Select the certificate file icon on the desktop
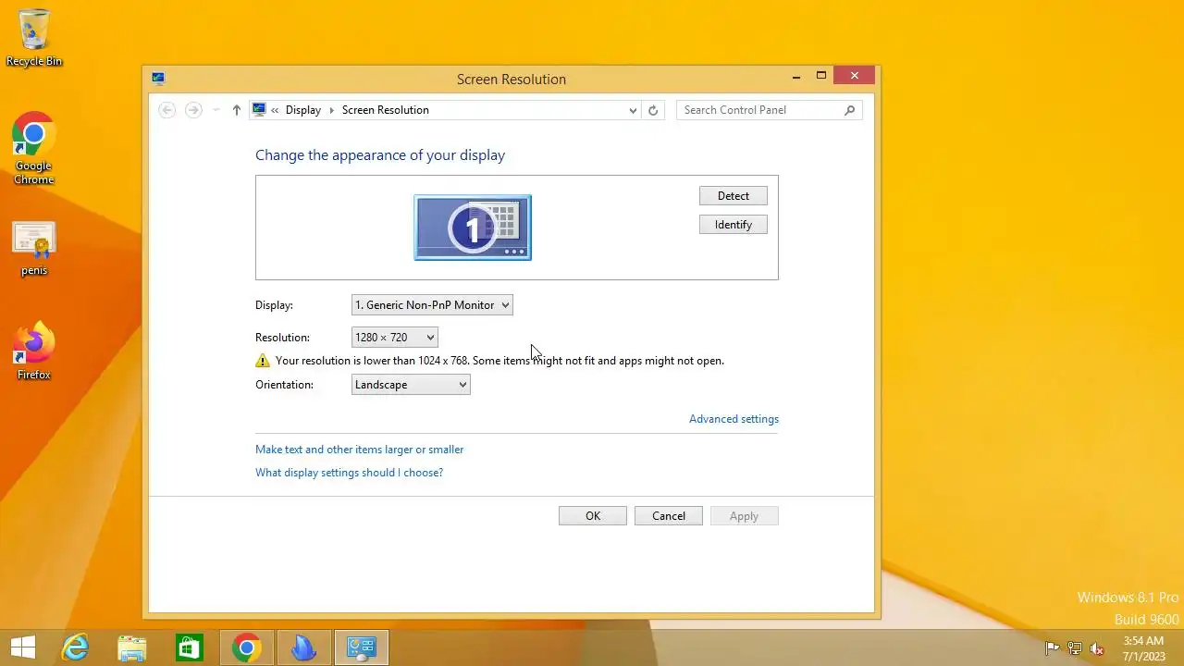 pyautogui.click(x=34, y=249)
